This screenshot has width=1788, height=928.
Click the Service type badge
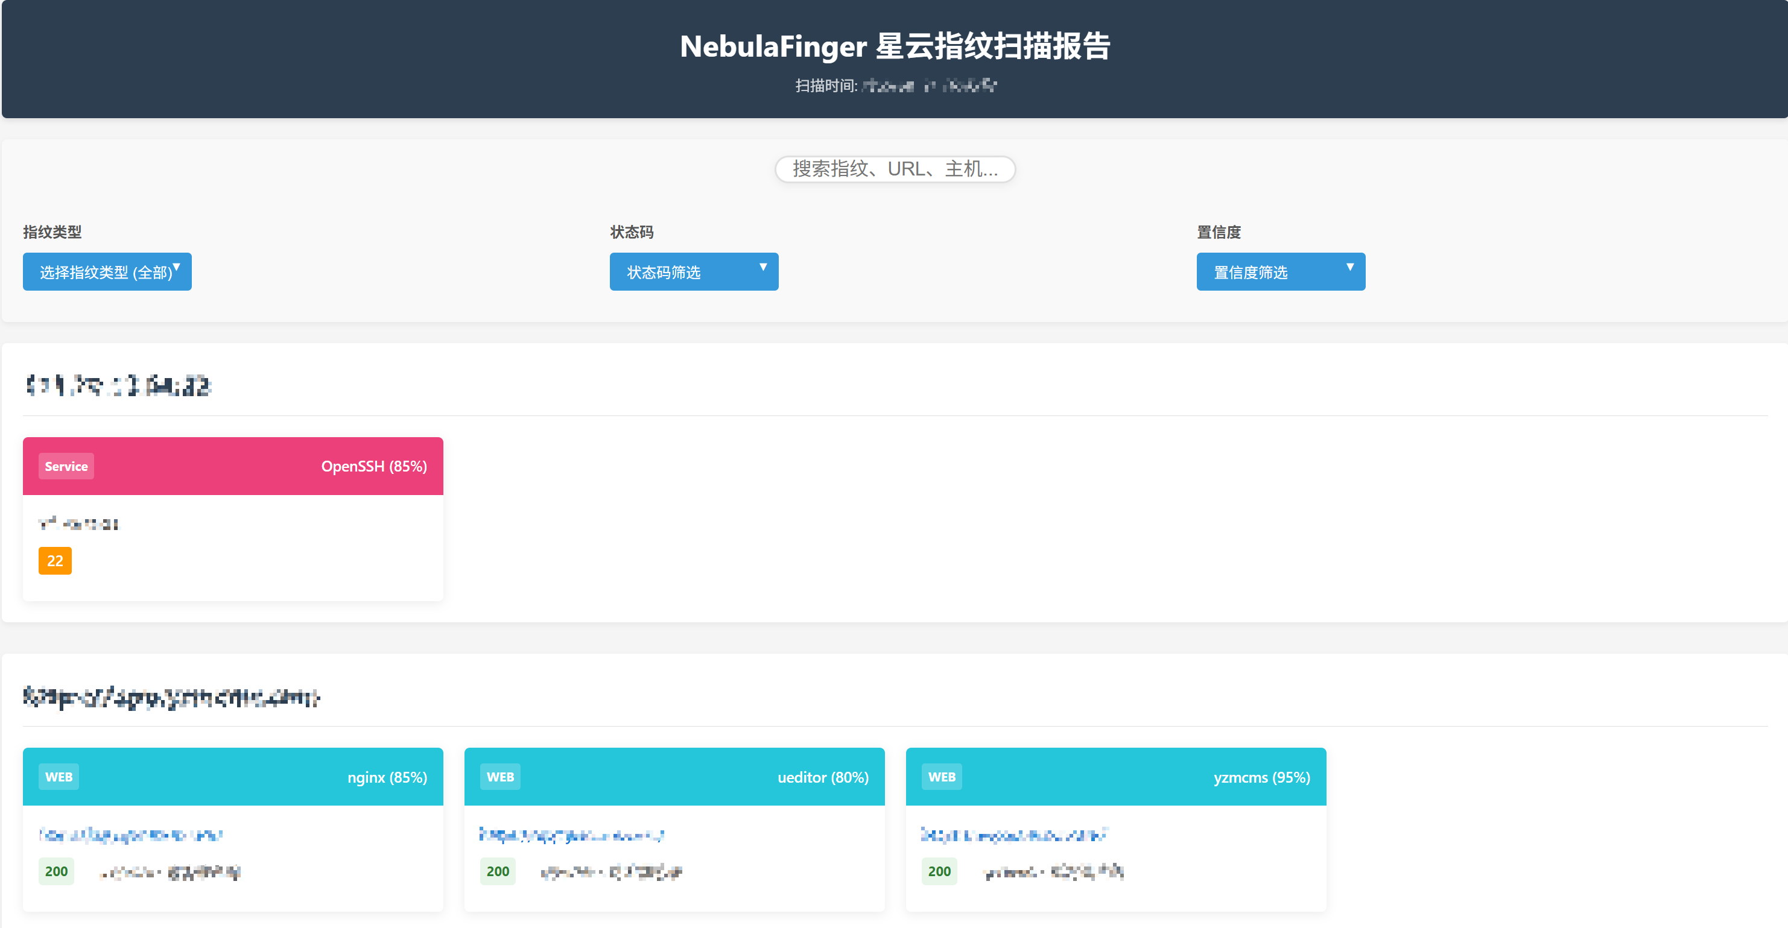point(66,466)
